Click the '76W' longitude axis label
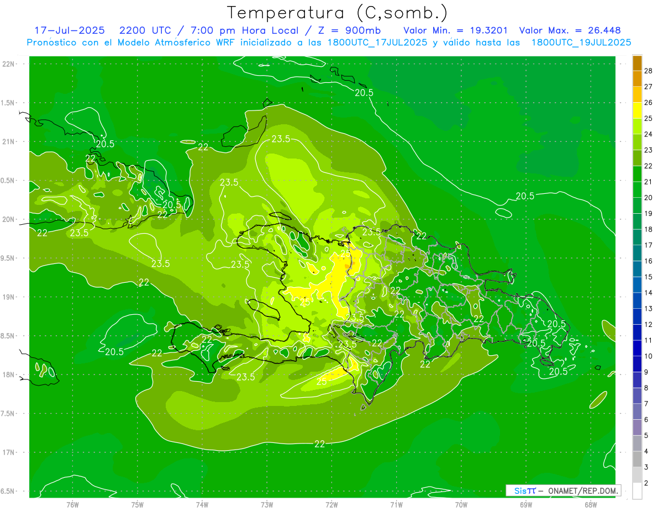Viewport: 663px width, 512px height. pos(72,505)
